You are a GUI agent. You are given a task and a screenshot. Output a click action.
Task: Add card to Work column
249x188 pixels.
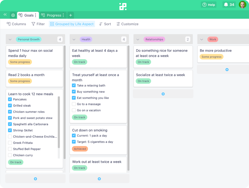(227, 70)
